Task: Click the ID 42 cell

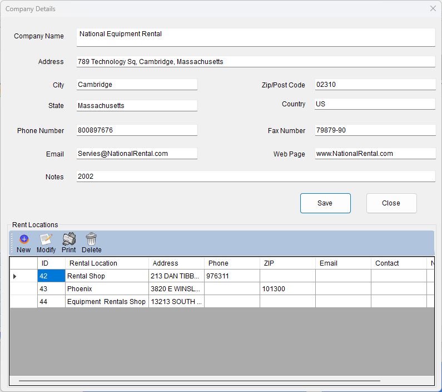Action: pyautogui.click(x=51, y=276)
